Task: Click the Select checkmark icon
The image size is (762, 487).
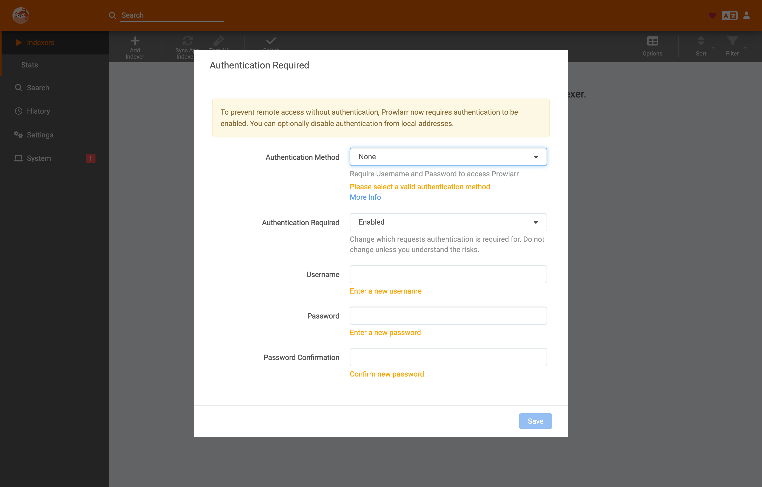Action: [271, 41]
